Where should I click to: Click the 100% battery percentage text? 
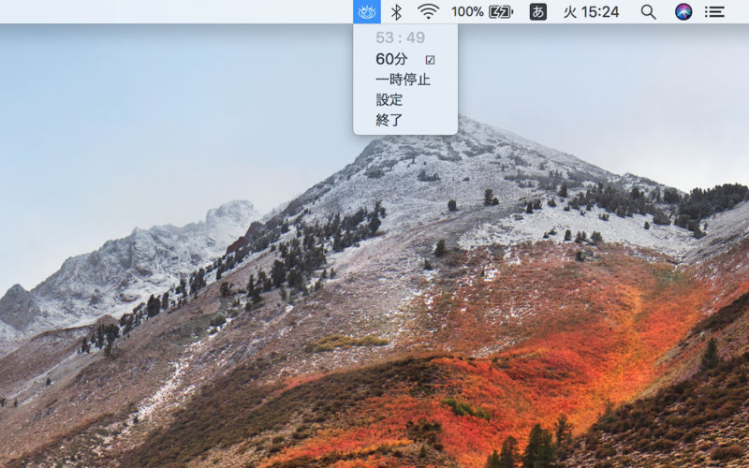click(467, 12)
